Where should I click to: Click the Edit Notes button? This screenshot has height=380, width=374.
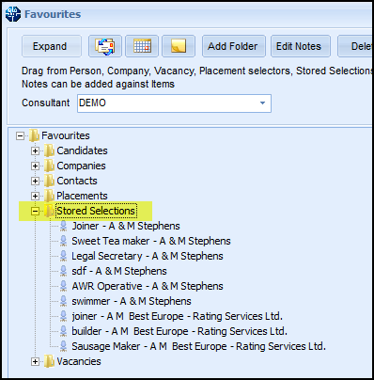click(301, 46)
